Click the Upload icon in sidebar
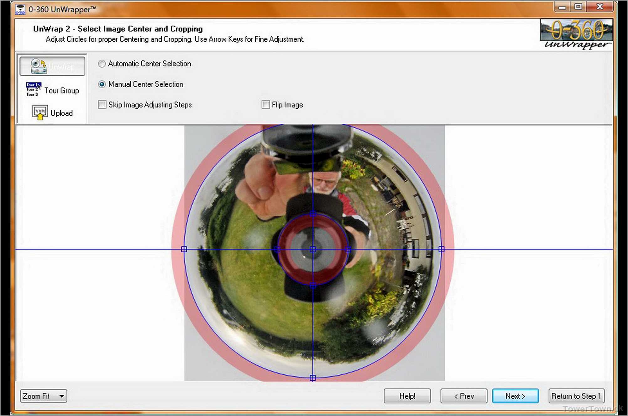The image size is (628, 416). [x=40, y=113]
